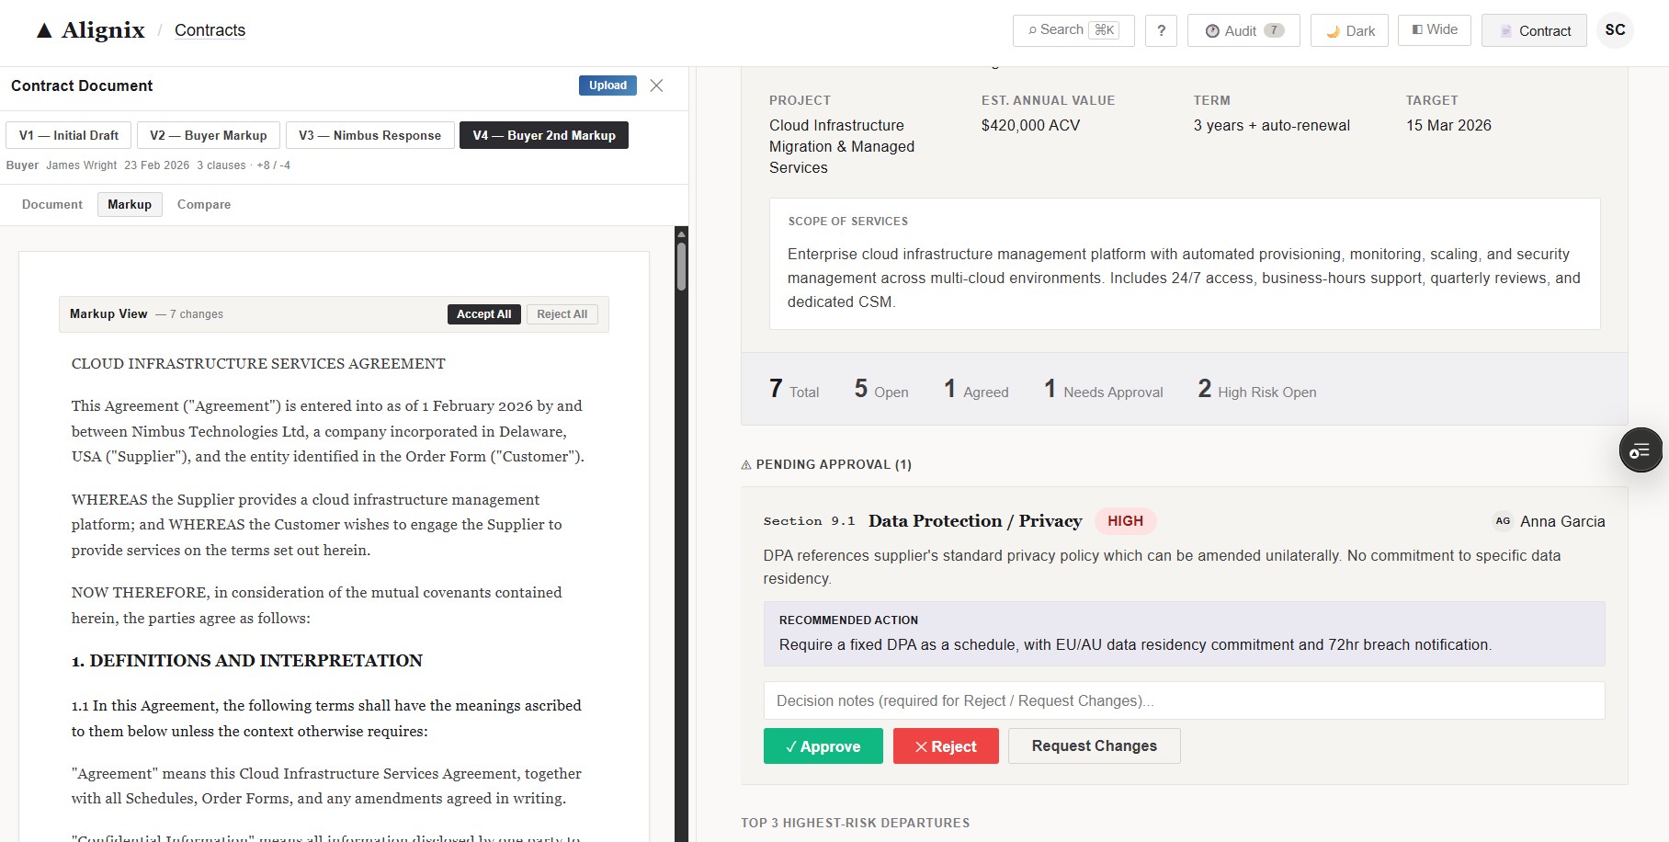Screen dimensions: 1669x842
Task: Click the Decision notes input field
Action: pos(1184,700)
